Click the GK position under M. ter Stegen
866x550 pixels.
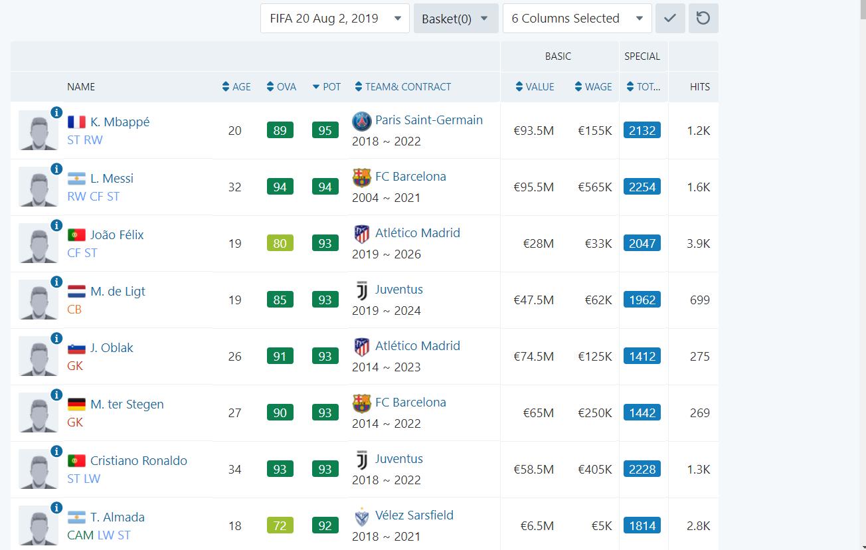(x=75, y=422)
